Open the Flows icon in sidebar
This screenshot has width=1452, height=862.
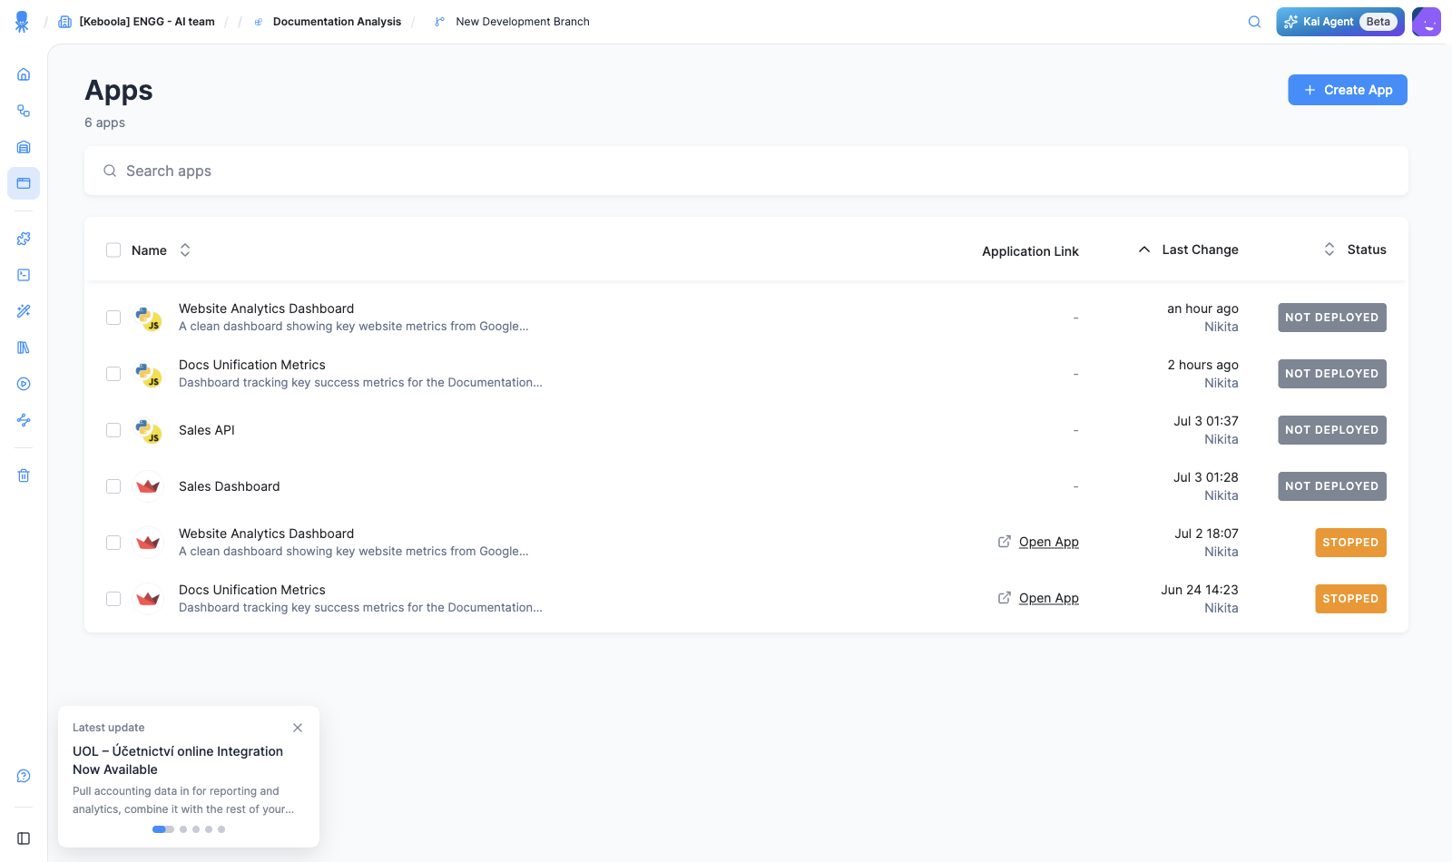tap(24, 111)
